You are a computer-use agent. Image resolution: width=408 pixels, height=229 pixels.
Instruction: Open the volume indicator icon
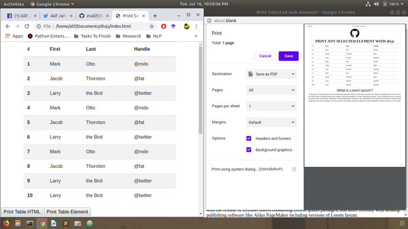[376, 4]
